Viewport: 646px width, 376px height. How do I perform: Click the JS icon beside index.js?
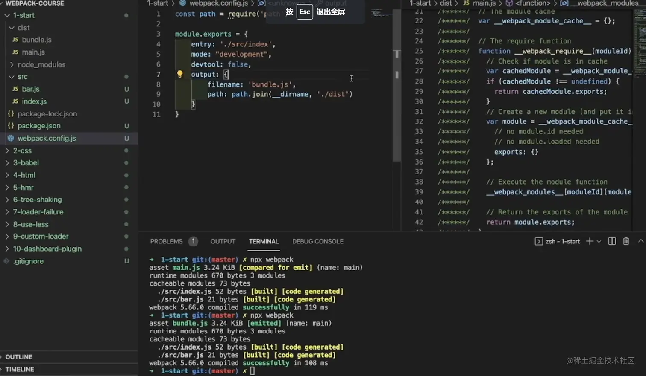pyautogui.click(x=15, y=101)
